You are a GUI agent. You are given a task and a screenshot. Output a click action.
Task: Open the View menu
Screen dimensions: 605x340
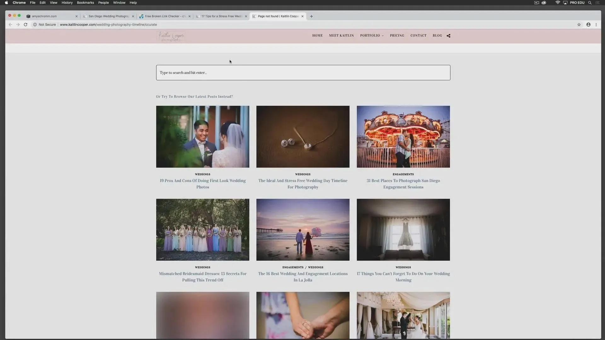pyautogui.click(x=54, y=3)
